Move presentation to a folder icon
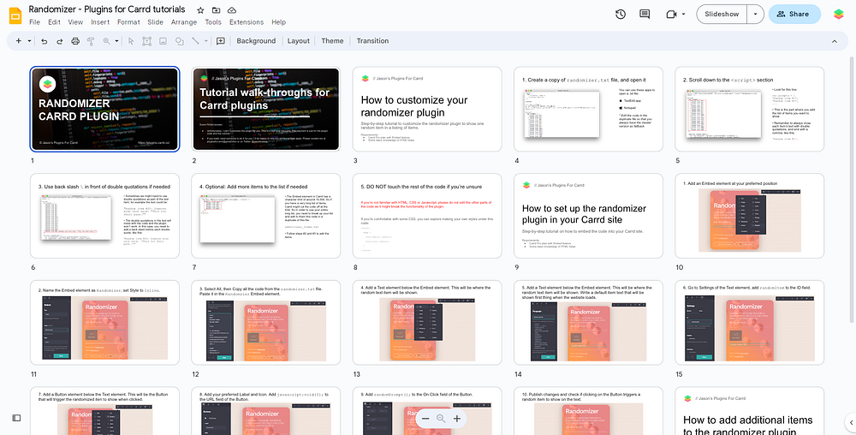The image size is (856, 435). coord(217,10)
